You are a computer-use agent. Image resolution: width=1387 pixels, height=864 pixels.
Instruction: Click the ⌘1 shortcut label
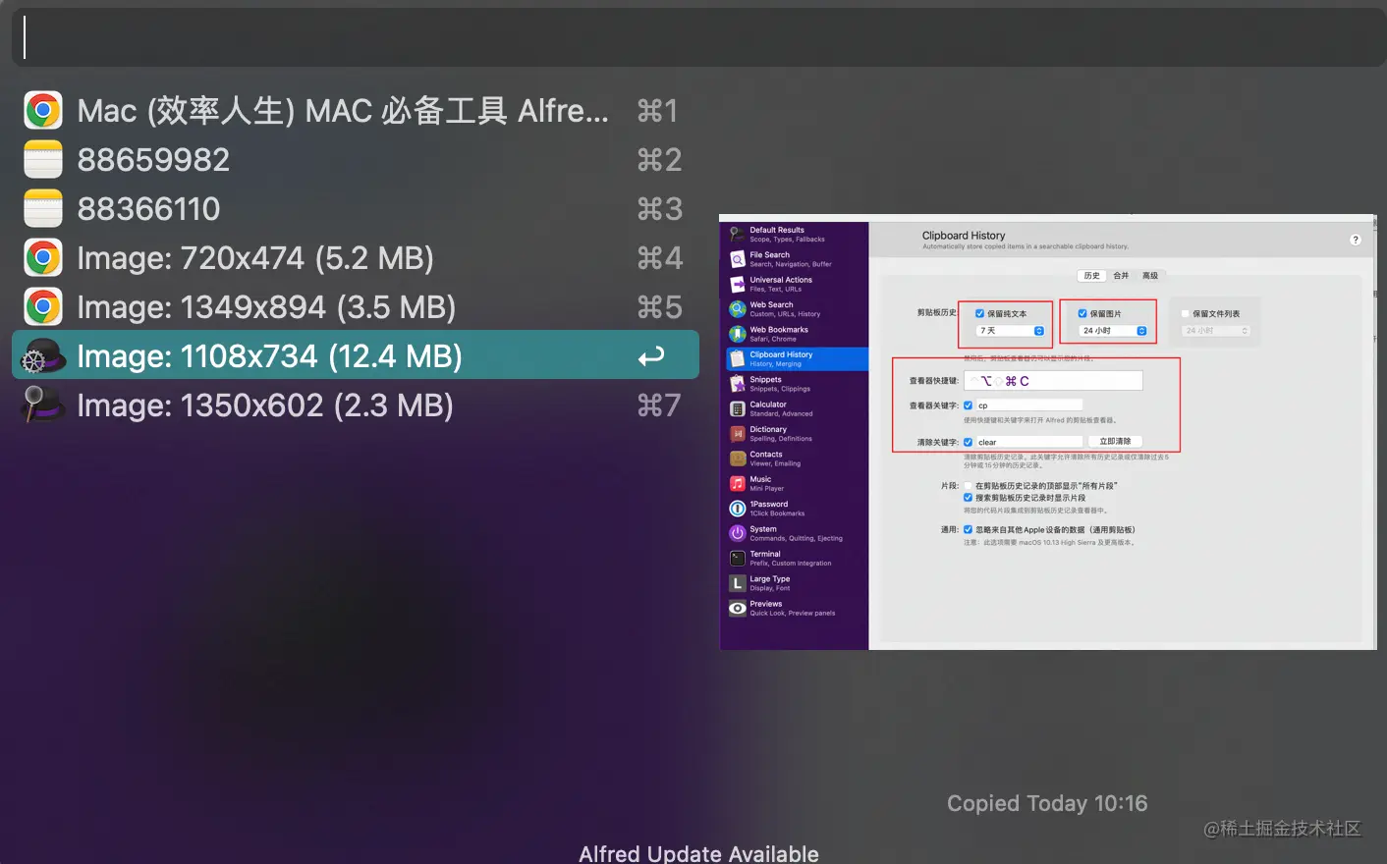click(658, 111)
